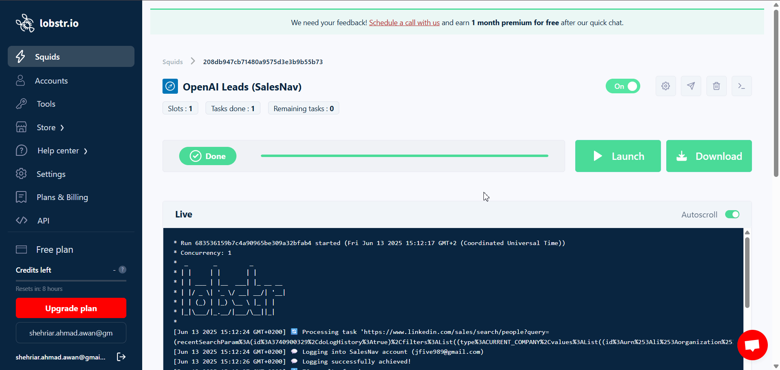The image size is (780, 370).
Task: Click the Live panel heading
Action: click(x=184, y=214)
